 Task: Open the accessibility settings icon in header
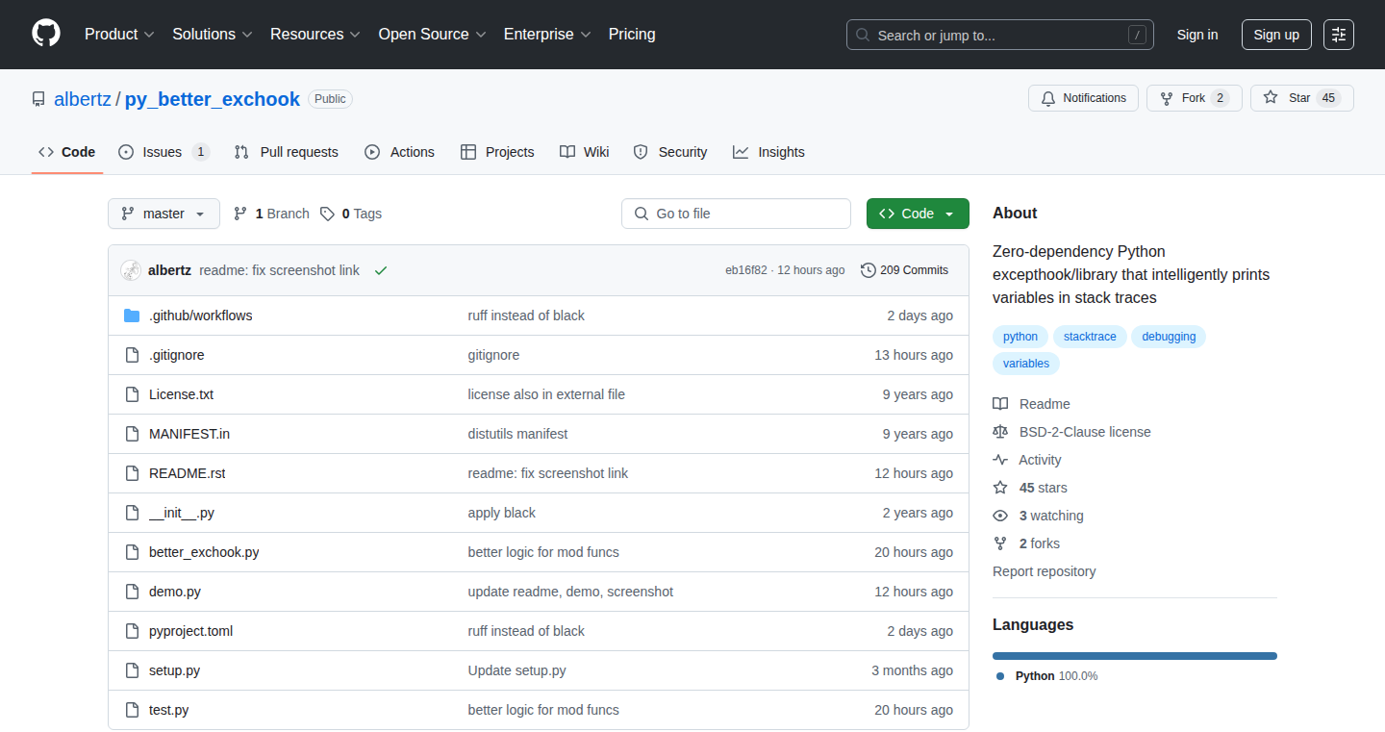coord(1338,35)
